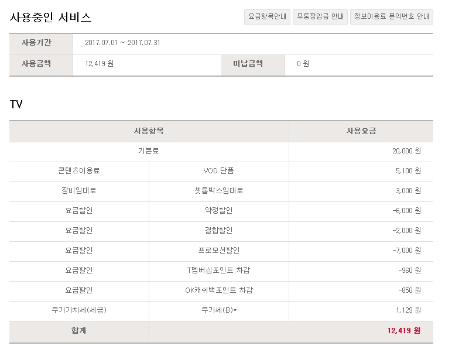Click the VOD 단품 item cell
This screenshot has width=452, height=356.
tap(218, 171)
